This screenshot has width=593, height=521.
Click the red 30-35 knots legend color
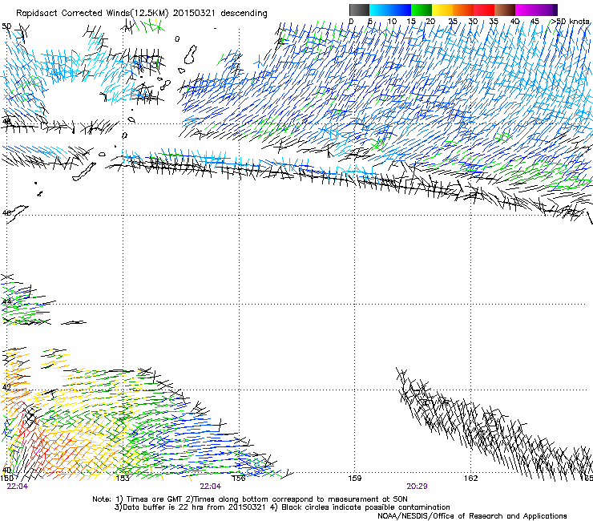point(484,10)
